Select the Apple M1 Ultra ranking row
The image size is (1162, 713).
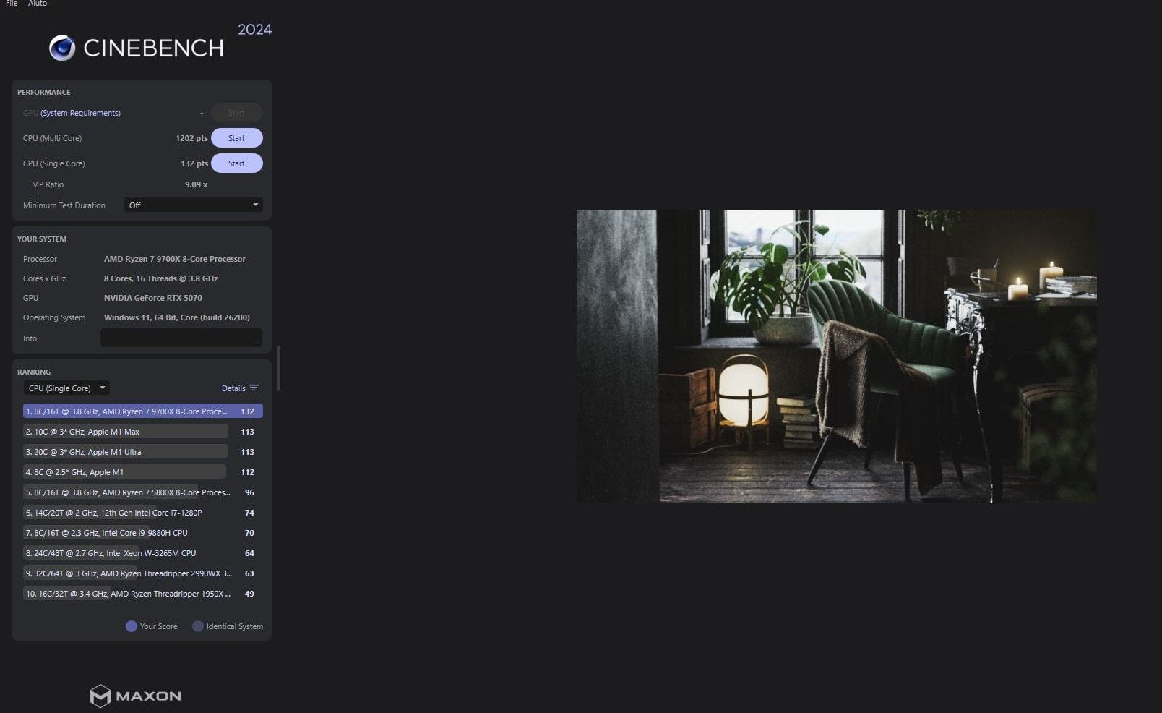point(142,452)
